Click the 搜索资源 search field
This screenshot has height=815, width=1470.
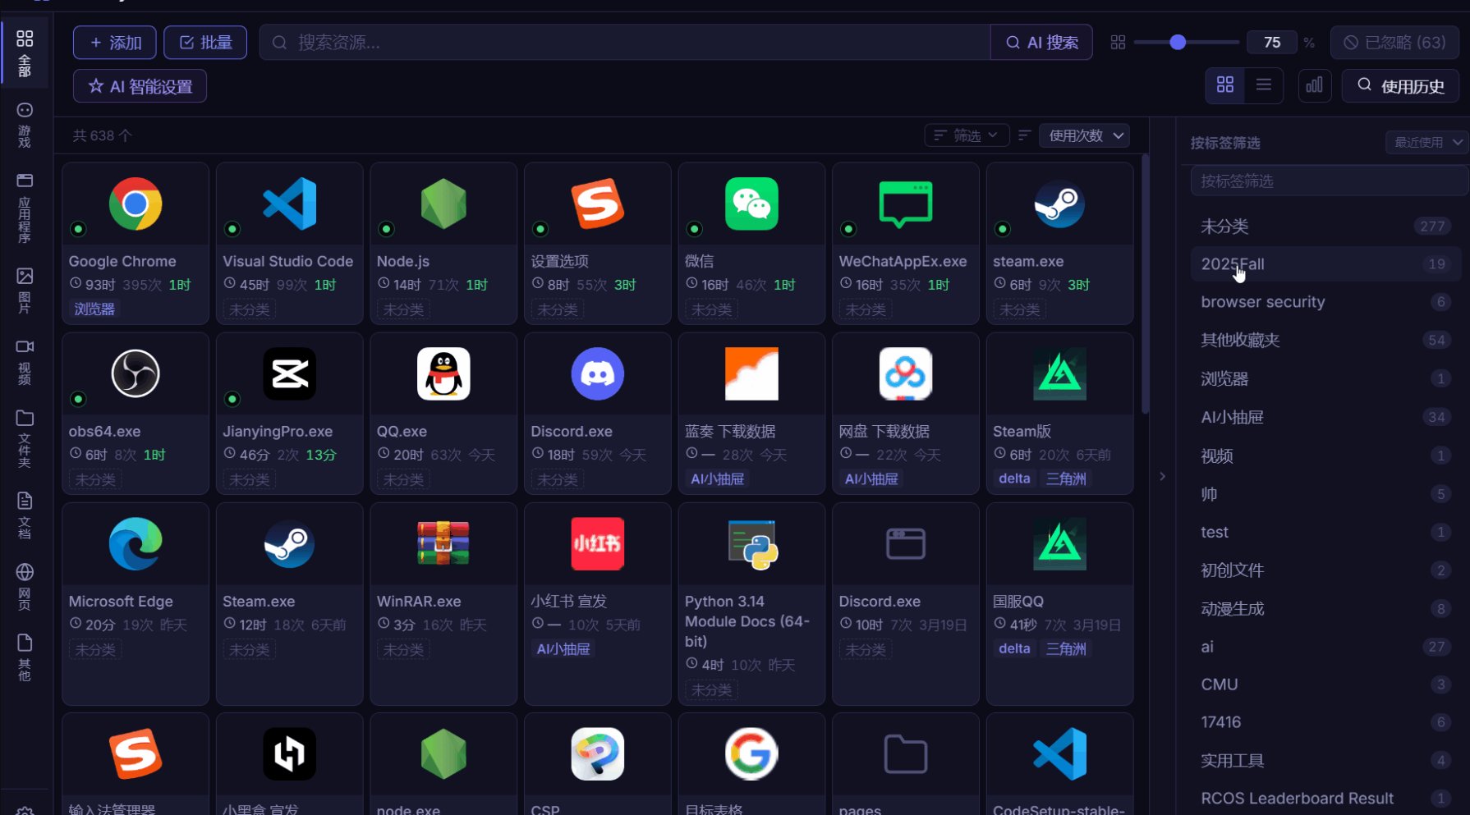[625, 43]
